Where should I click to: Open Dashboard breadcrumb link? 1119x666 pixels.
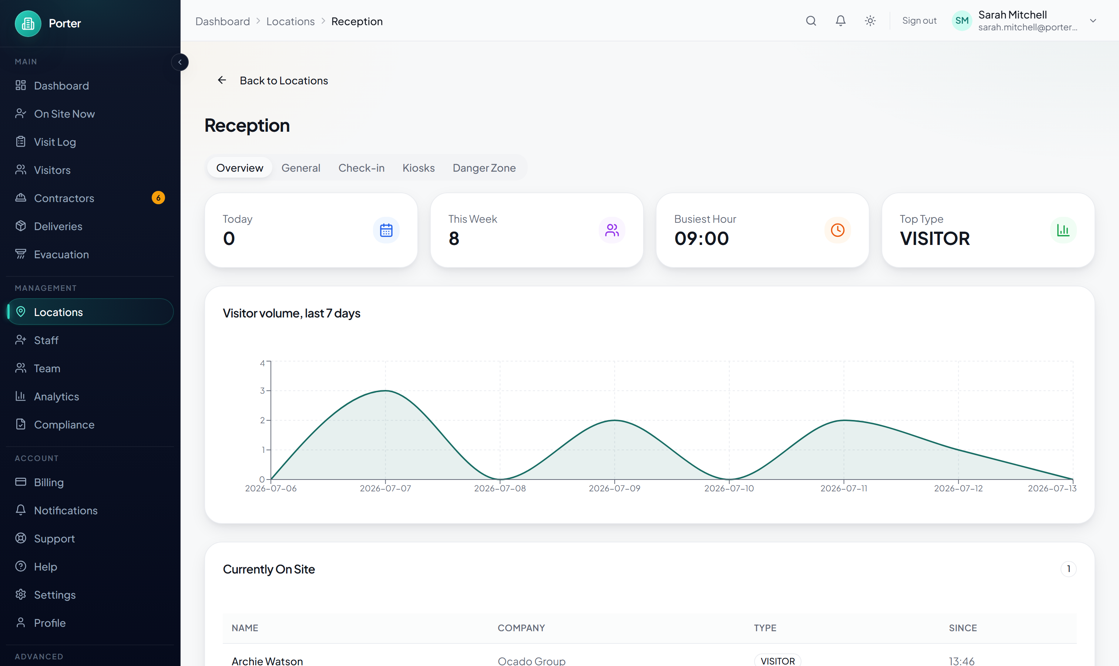[223, 21]
